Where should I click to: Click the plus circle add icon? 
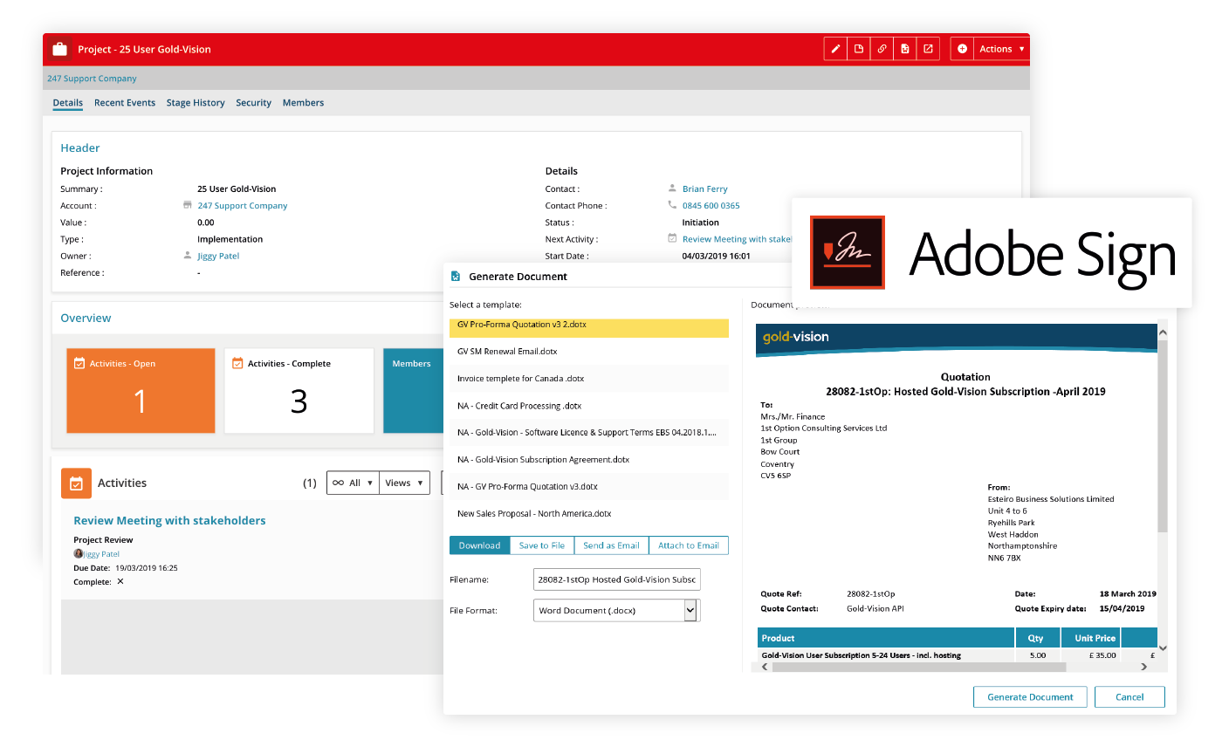(x=962, y=49)
